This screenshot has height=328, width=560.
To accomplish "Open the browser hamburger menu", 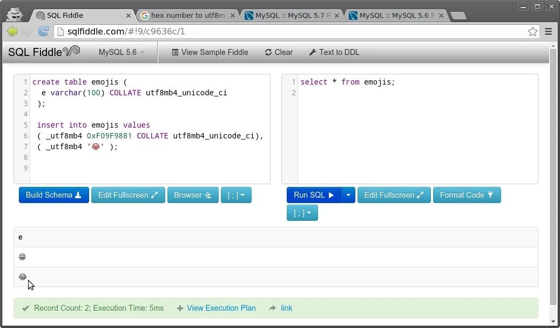I will (x=549, y=32).
